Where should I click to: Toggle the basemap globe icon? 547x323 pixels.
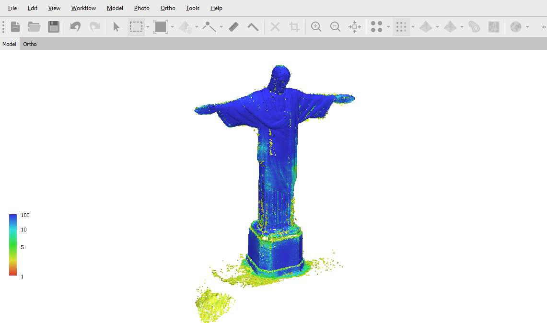click(516, 27)
